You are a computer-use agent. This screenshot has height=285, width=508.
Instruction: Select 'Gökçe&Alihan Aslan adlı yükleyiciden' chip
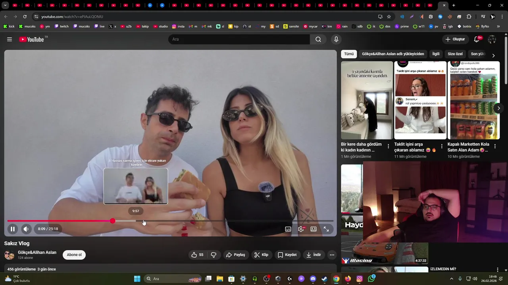[393, 54]
